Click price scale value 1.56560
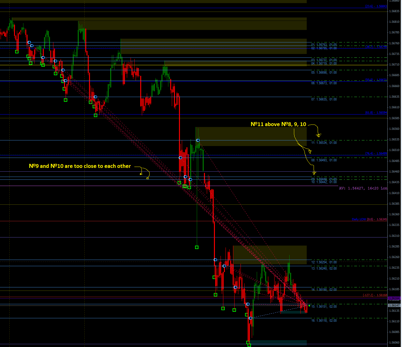Viewport: 402px width, 347px height. tap(395, 129)
